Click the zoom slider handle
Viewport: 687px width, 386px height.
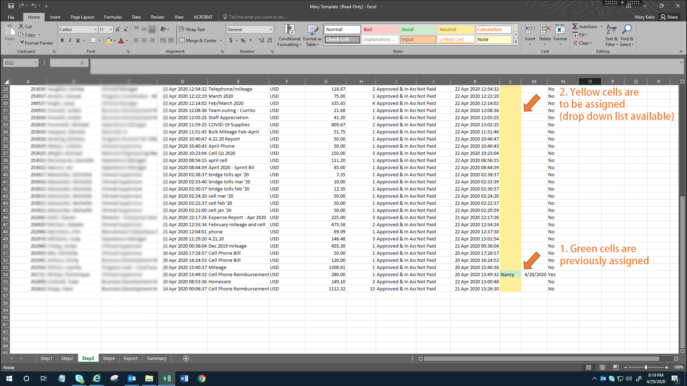coord(646,367)
